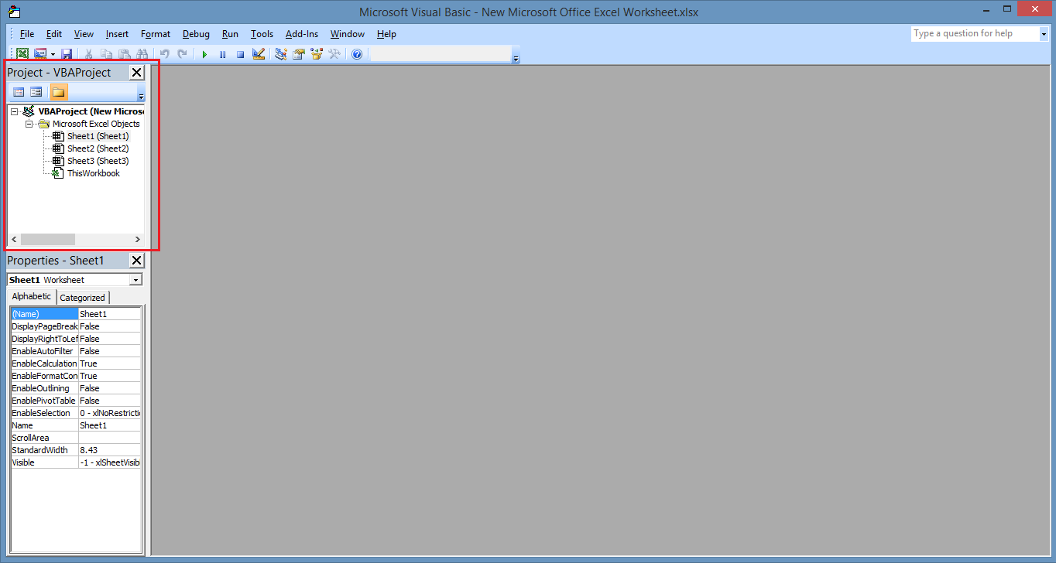
Task: Switch to the Categorized tab
Action: [82, 298]
